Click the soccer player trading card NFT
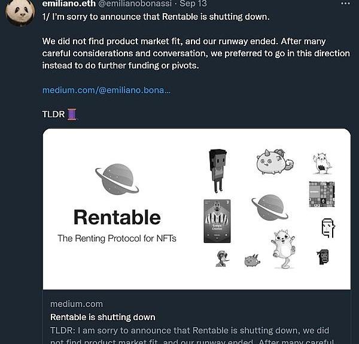 coord(217,221)
